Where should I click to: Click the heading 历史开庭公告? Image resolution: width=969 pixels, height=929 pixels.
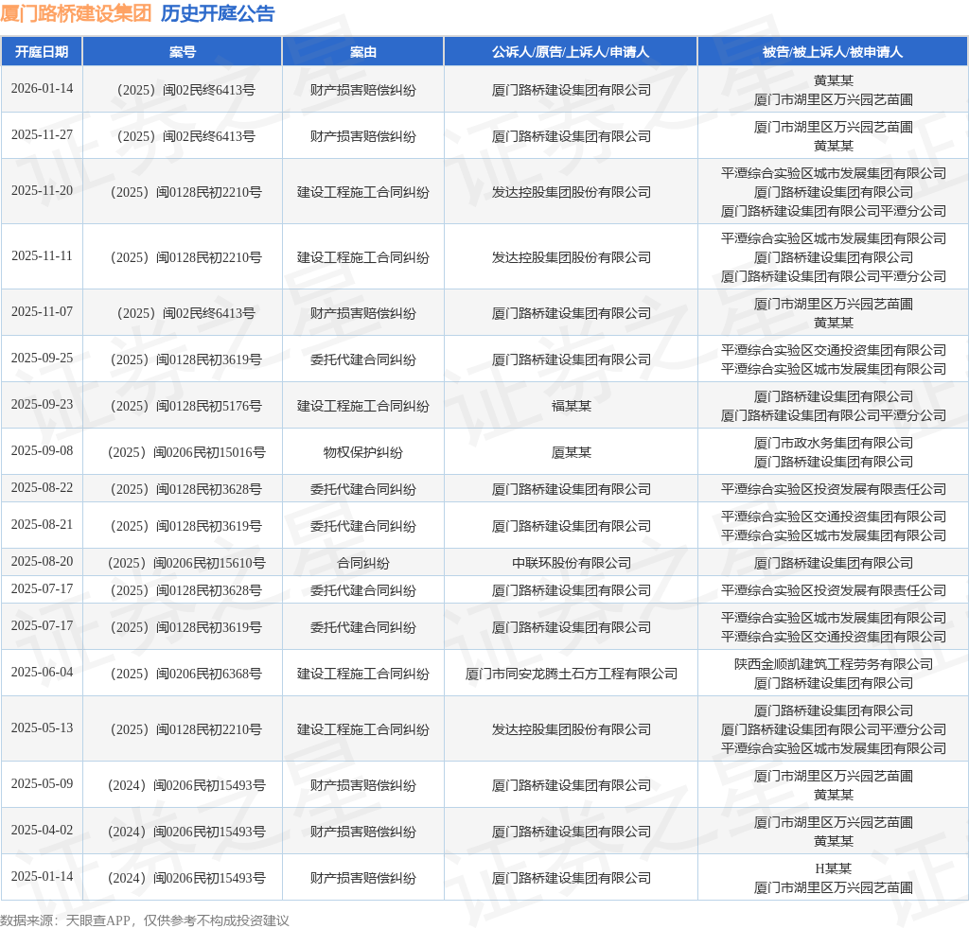click(218, 13)
